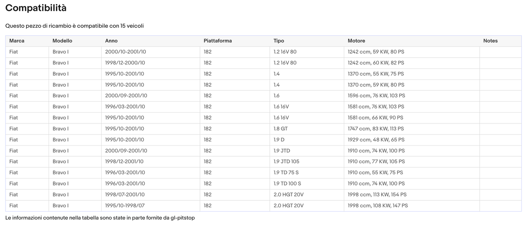This screenshot has height=227, width=528.
Task: Select the 1.9 TD 75 S cell
Action: [x=286, y=172]
